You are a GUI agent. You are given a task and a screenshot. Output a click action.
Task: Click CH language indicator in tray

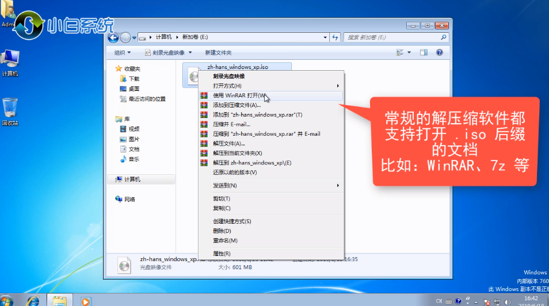(439, 301)
